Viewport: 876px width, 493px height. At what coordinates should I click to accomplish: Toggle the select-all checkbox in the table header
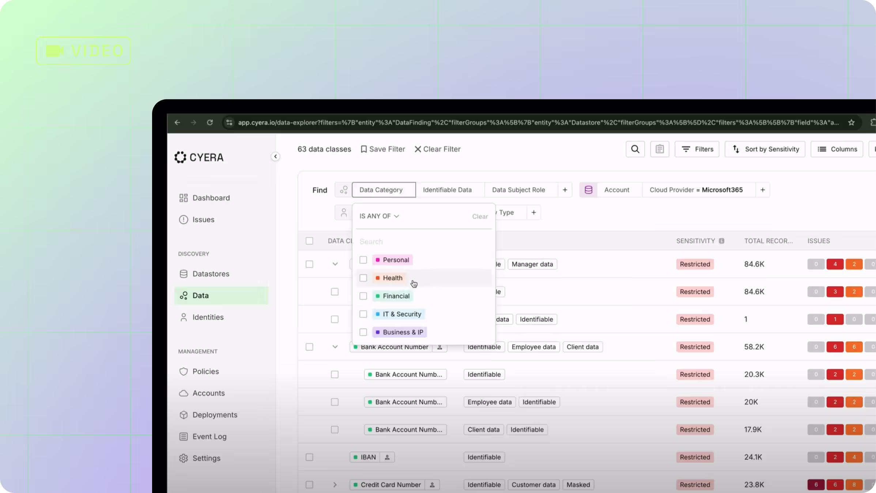click(309, 241)
